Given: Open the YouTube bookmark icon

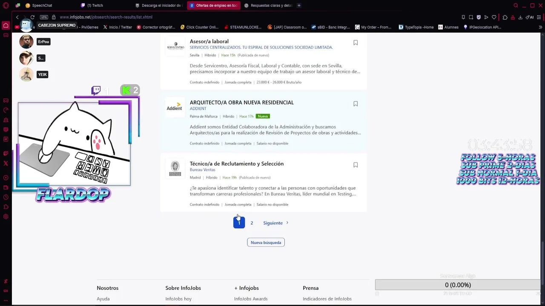Looking at the screenshot, I should point(17,27).
